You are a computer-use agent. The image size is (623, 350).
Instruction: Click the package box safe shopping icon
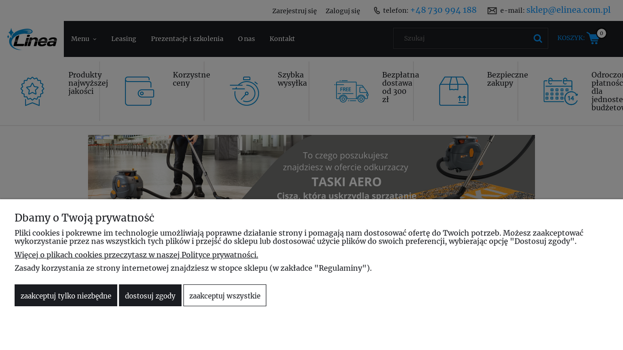point(454,91)
